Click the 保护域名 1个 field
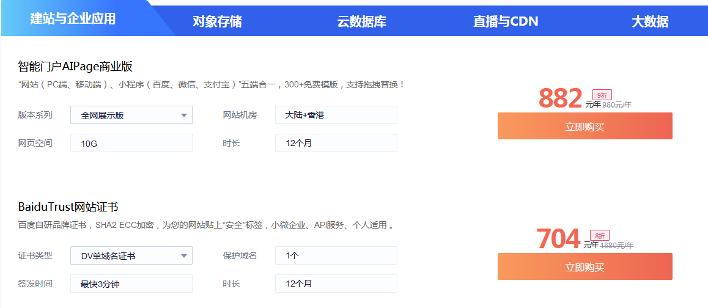Screen dimensions: 708x308 pos(336,255)
